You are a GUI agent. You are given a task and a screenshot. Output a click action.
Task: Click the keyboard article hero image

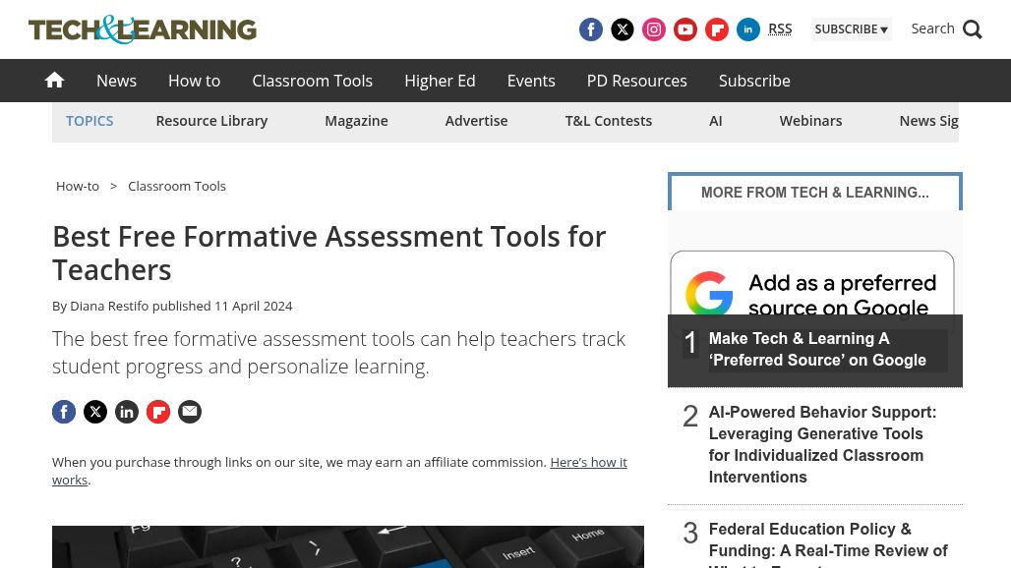(348, 546)
